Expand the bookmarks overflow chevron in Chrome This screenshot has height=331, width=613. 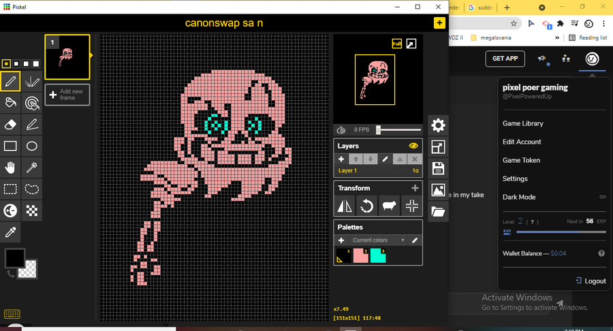pos(557,38)
